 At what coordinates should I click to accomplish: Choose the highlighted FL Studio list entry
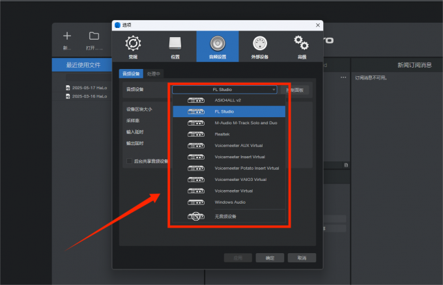coord(229,112)
